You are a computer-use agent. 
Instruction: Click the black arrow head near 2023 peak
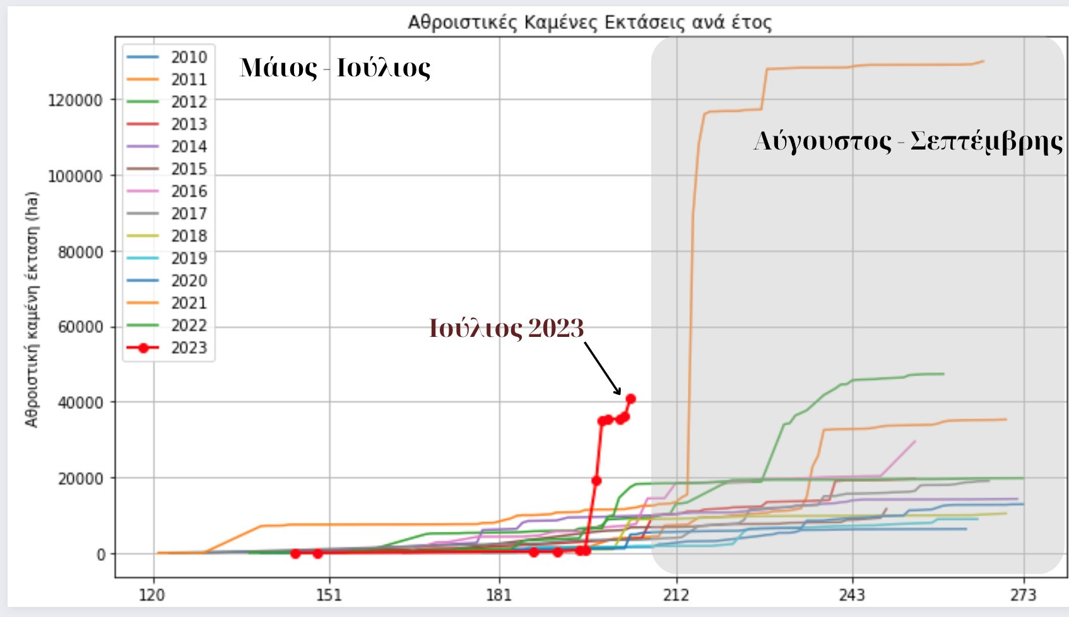click(617, 391)
